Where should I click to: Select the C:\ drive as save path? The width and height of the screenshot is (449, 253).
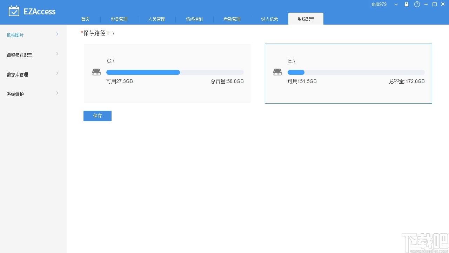pos(167,73)
